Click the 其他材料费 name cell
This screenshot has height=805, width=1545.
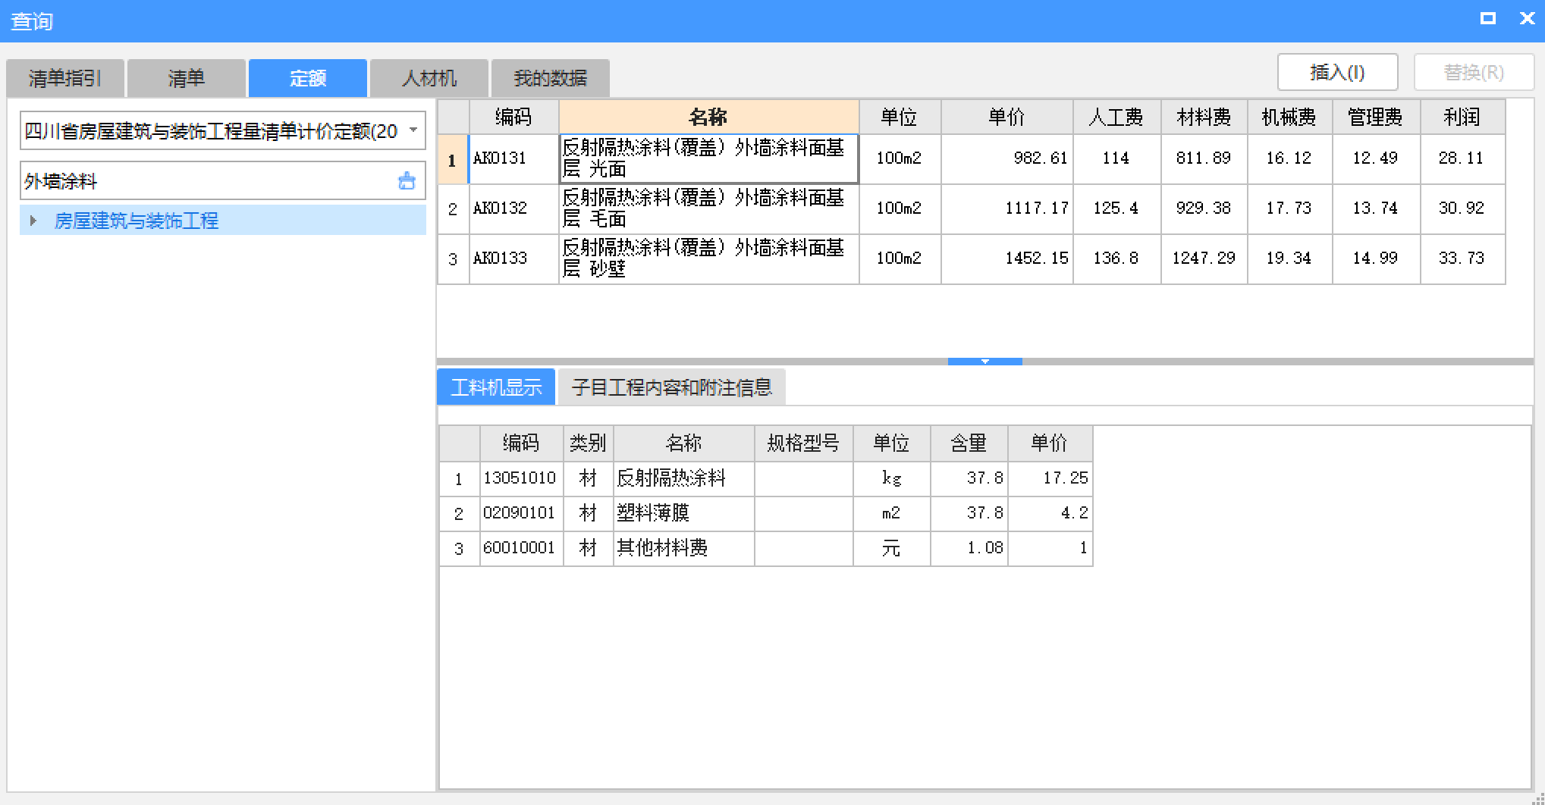[683, 548]
